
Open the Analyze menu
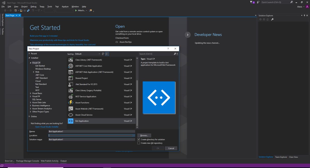[x=65, y=6]
